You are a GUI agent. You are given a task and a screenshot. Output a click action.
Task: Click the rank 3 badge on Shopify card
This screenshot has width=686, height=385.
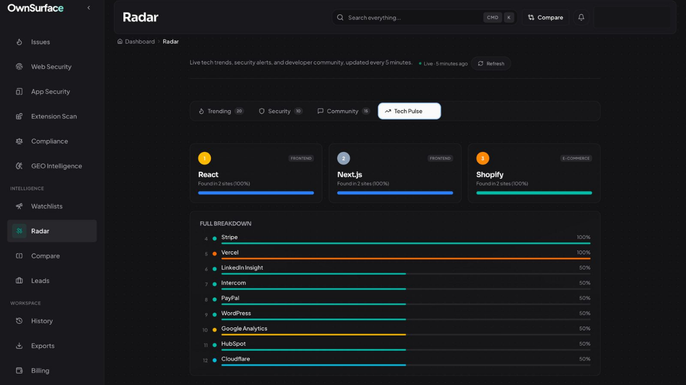point(483,158)
